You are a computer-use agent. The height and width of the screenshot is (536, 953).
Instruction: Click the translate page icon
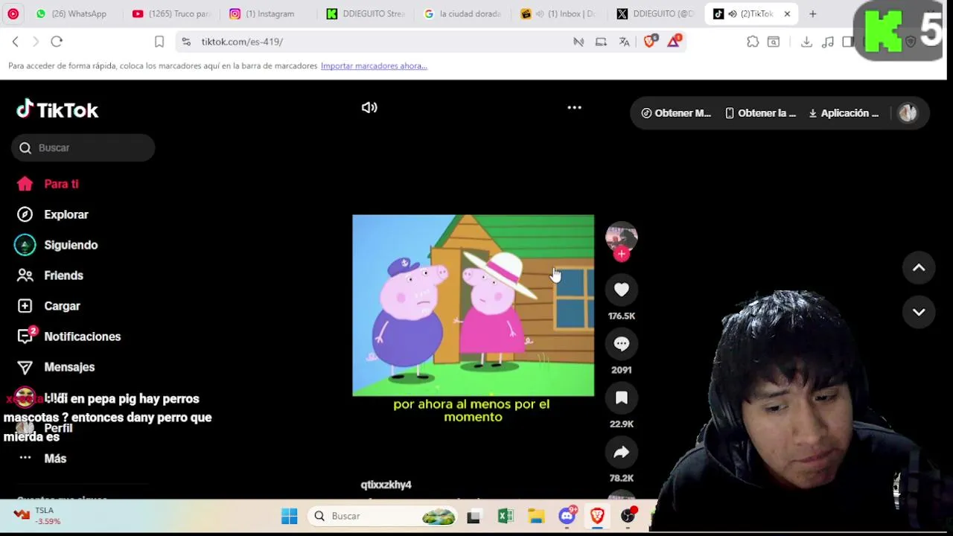coord(624,42)
